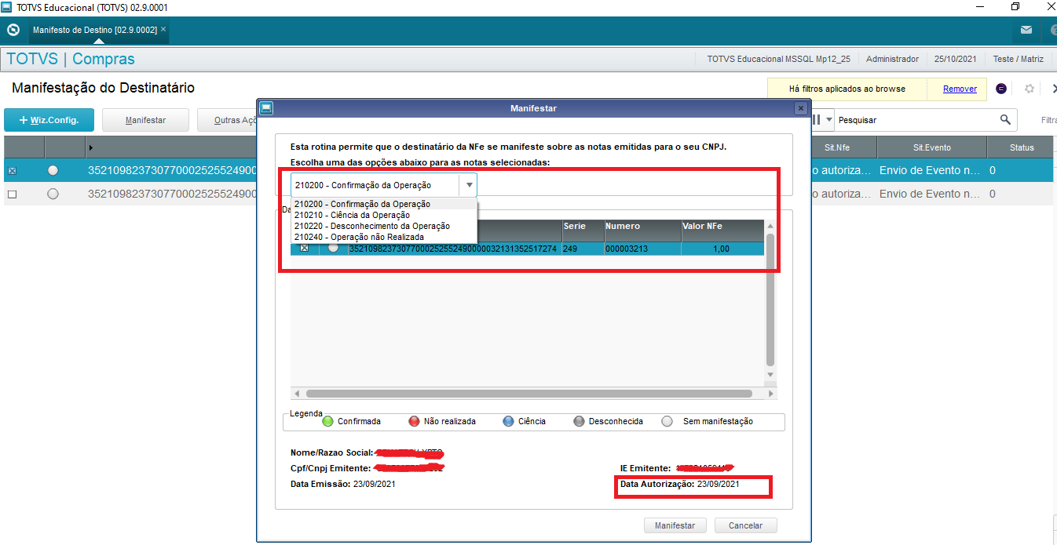Image resolution: width=1057 pixels, height=545 pixels.
Task: Click scroll up arrow of dialog grid
Action: pos(770,226)
